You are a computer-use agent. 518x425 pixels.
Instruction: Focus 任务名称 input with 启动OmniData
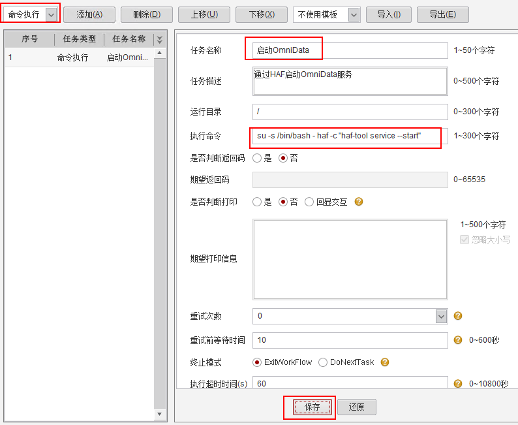tap(350, 50)
